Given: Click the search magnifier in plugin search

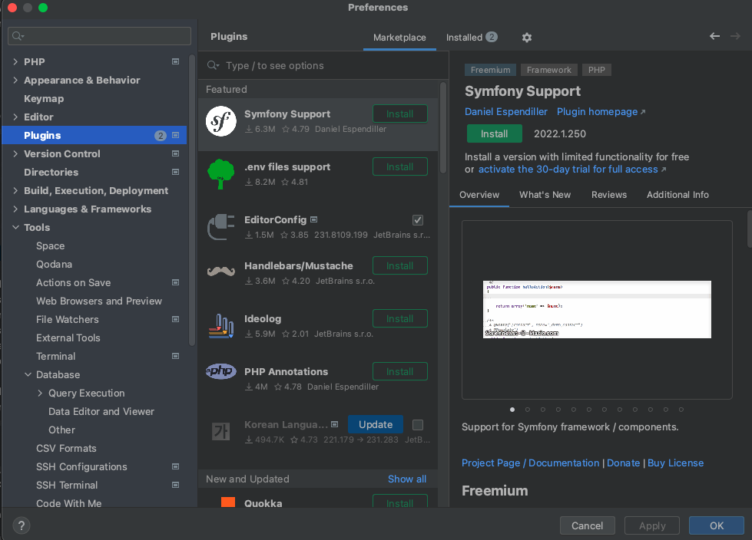Looking at the screenshot, I should [x=213, y=66].
